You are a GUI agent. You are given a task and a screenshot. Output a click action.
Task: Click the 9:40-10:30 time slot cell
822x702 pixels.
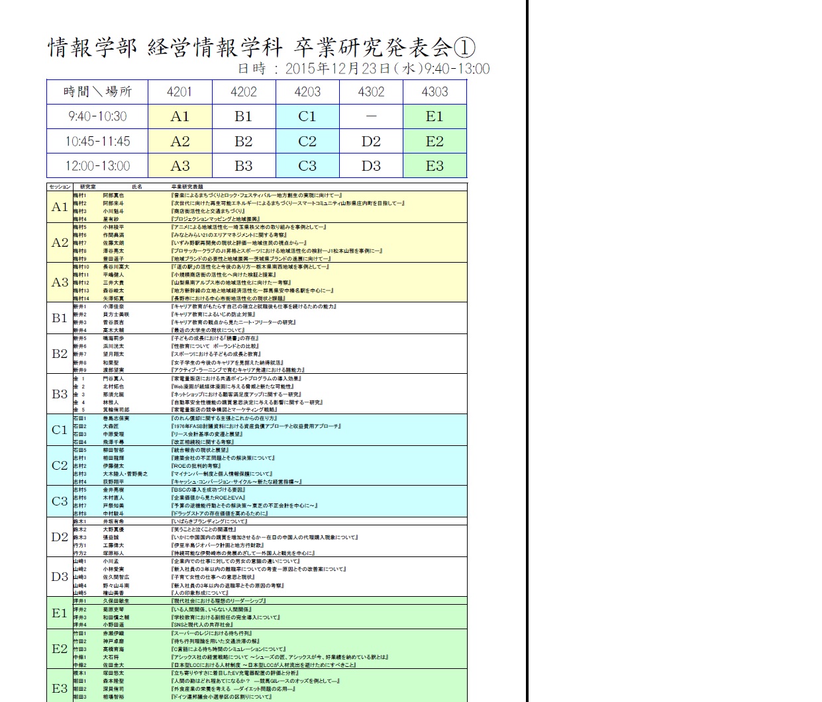click(x=97, y=116)
